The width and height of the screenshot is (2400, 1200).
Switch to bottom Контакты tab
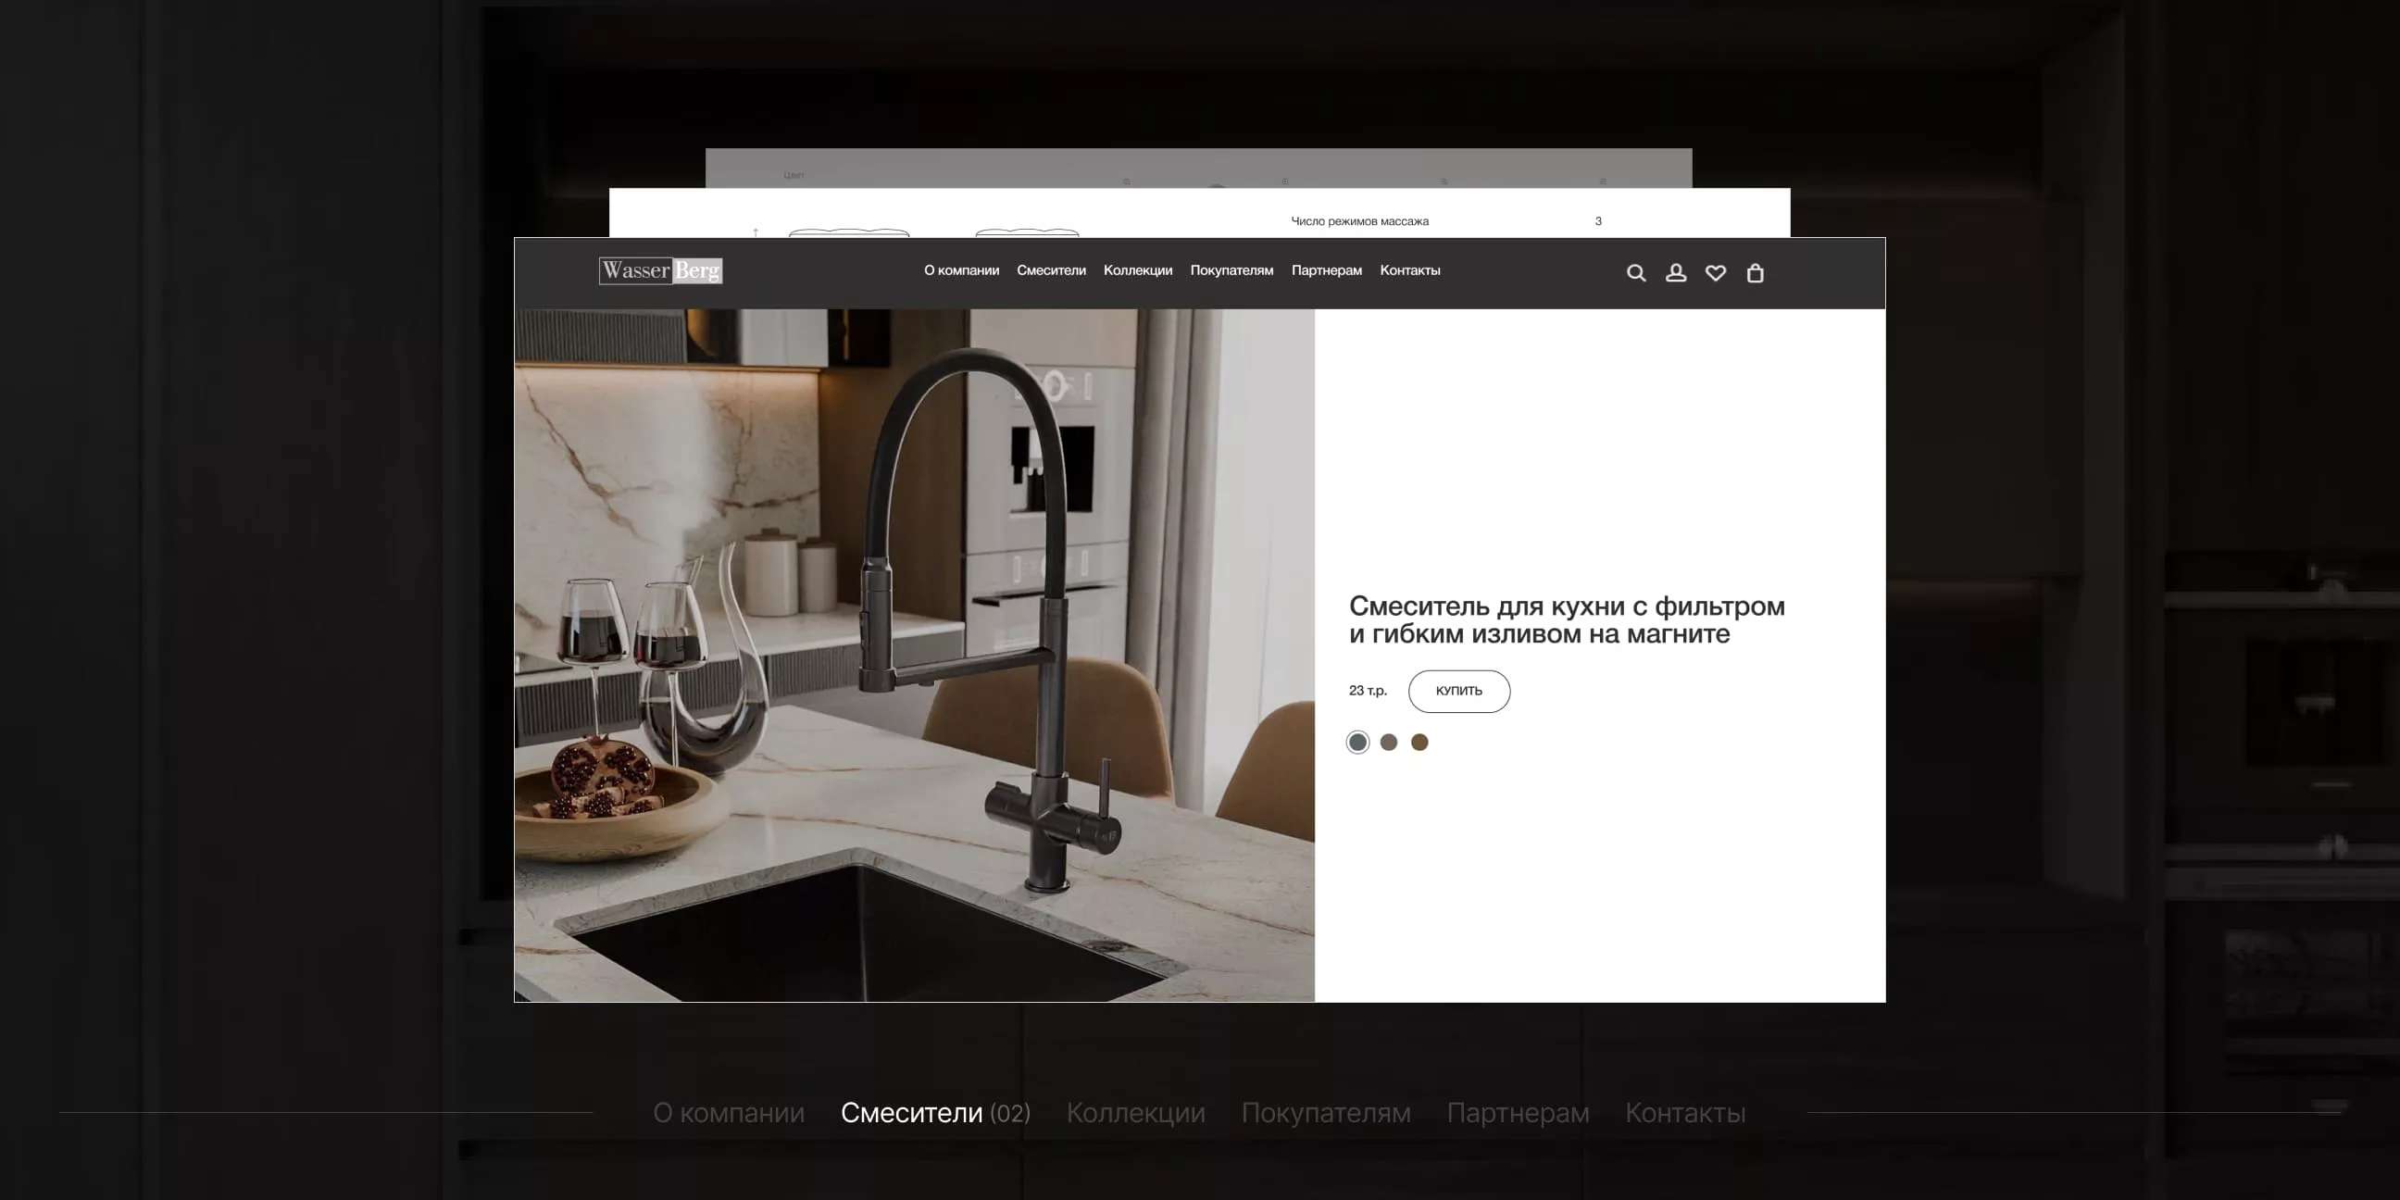coord(1685,1113)
